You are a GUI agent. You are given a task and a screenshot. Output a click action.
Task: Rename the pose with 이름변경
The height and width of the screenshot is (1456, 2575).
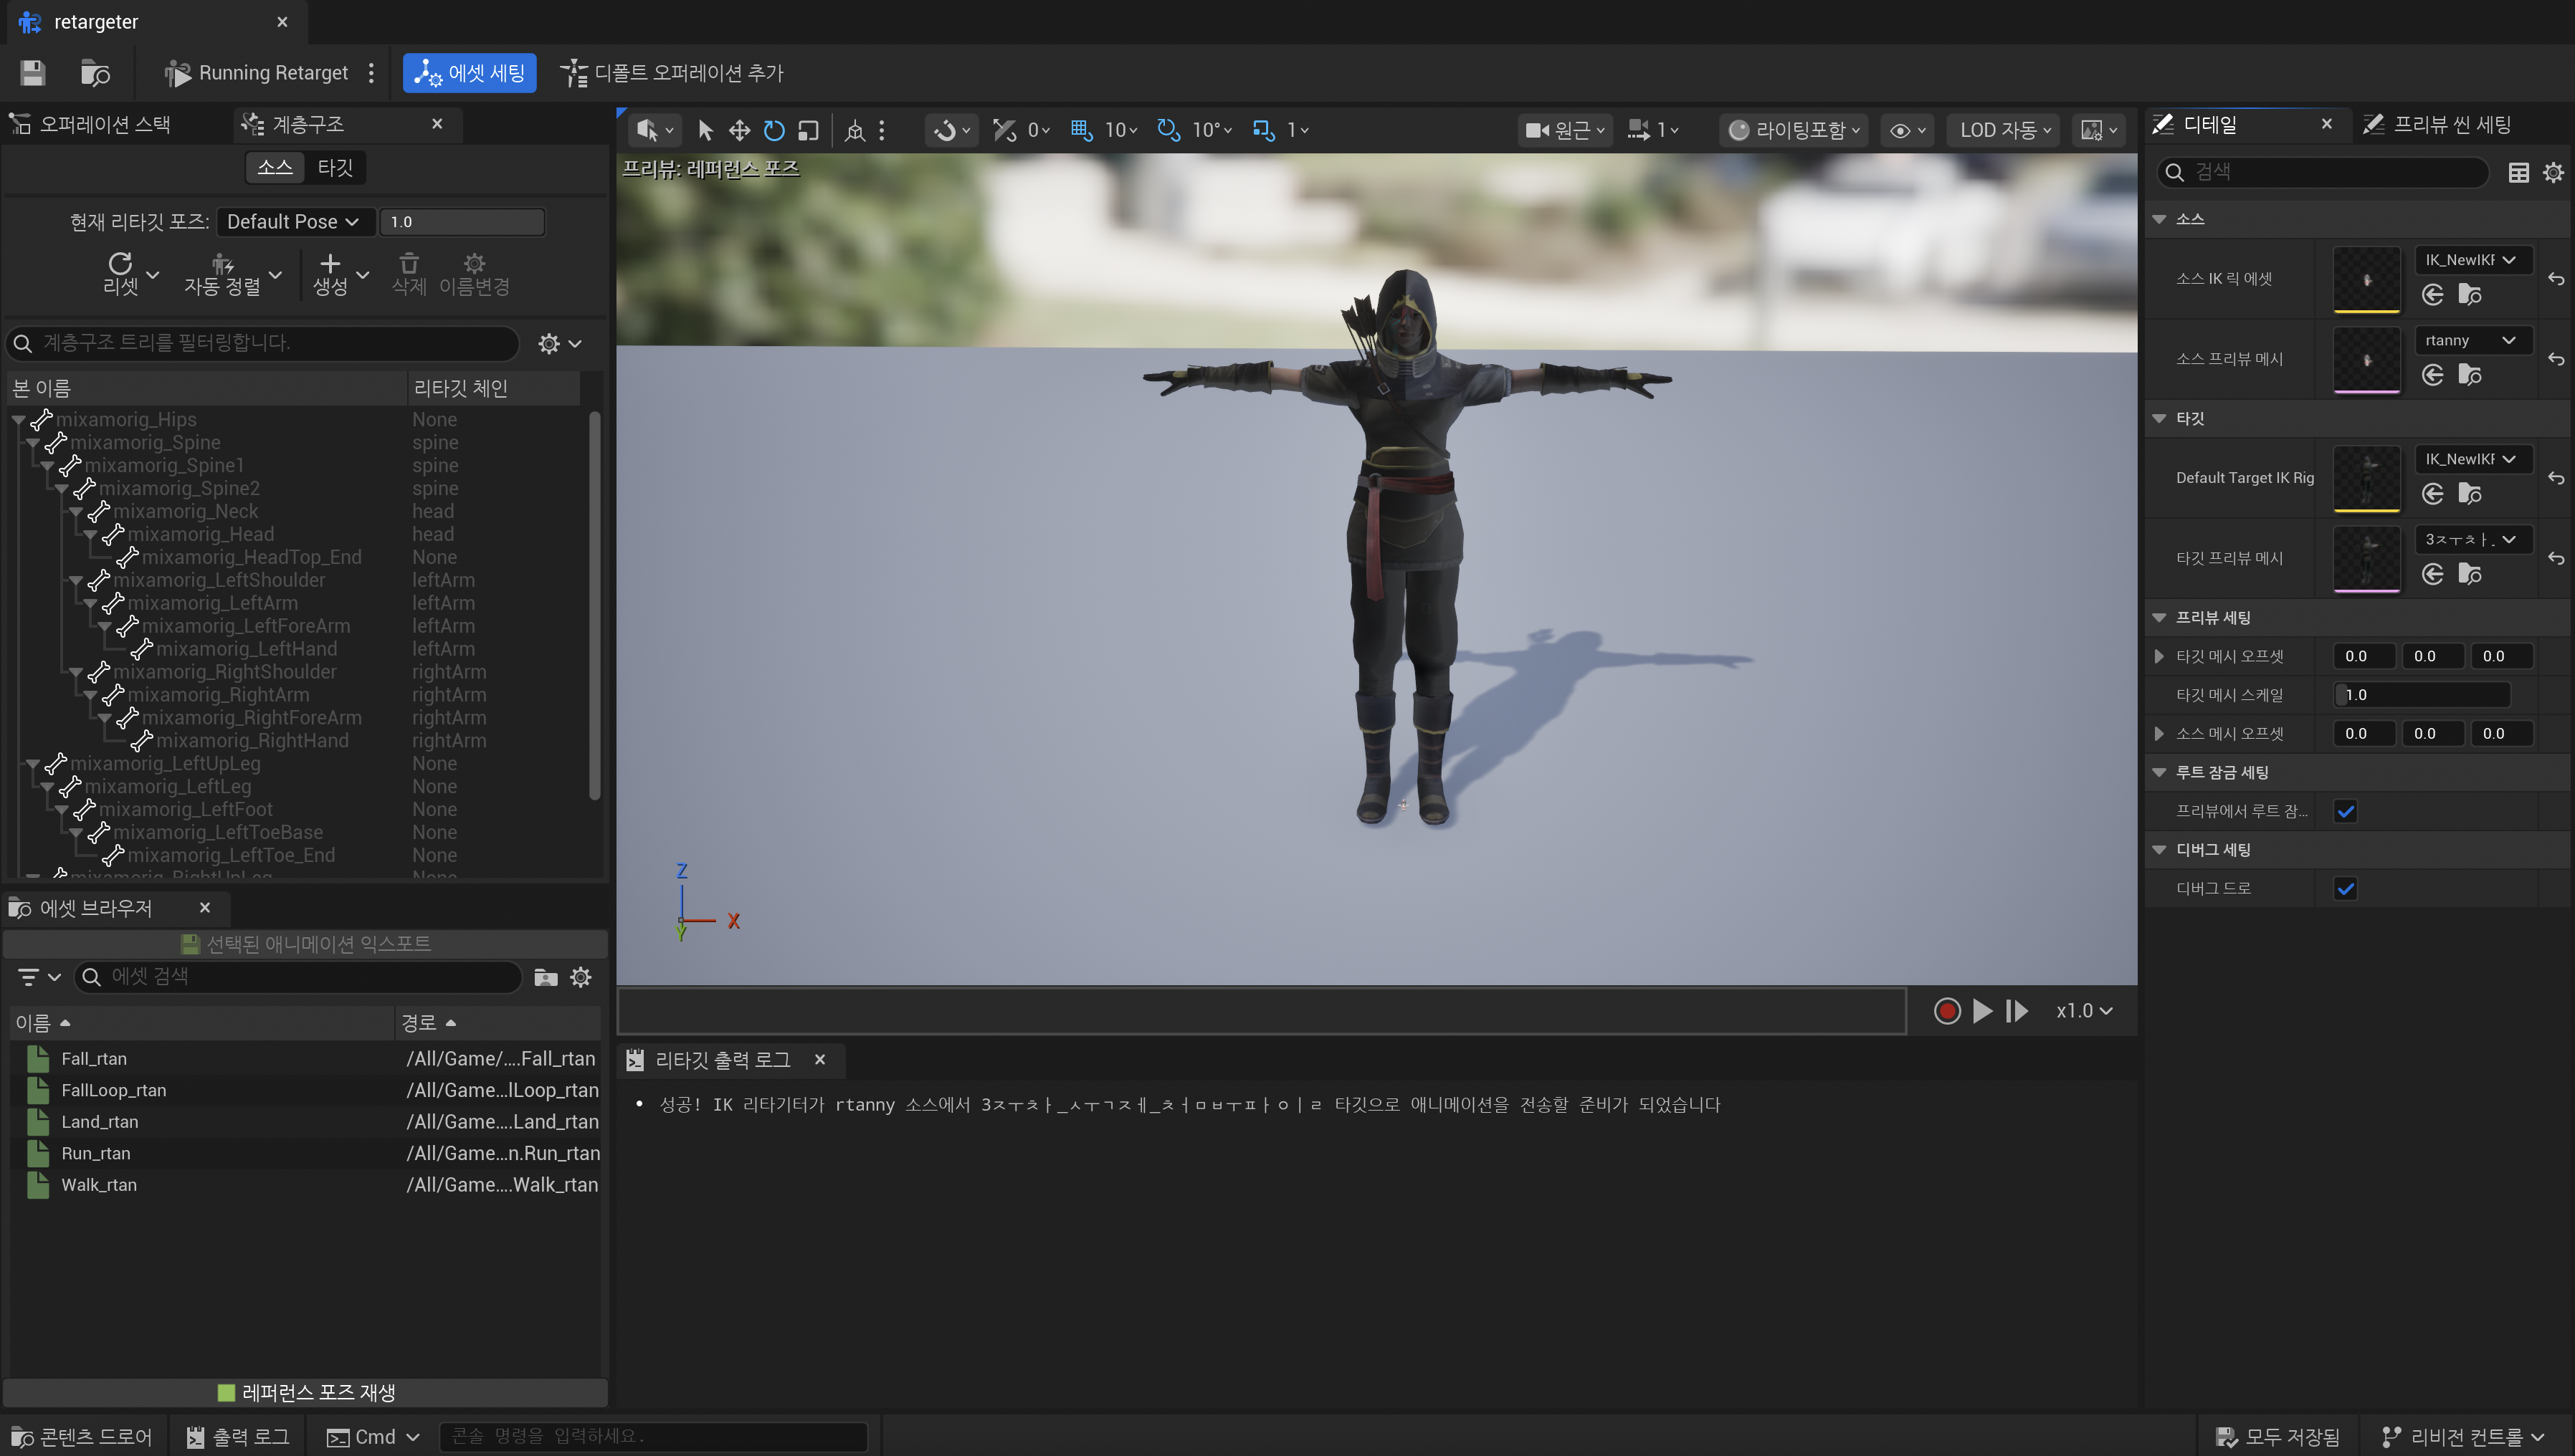(474, 274)
